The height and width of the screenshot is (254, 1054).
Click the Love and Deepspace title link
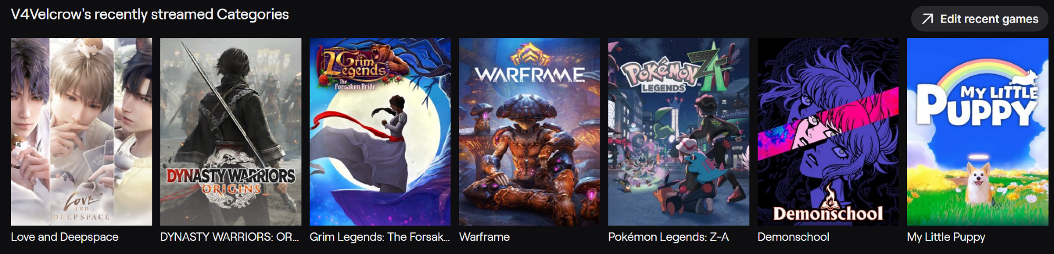[x=65, y=237]
